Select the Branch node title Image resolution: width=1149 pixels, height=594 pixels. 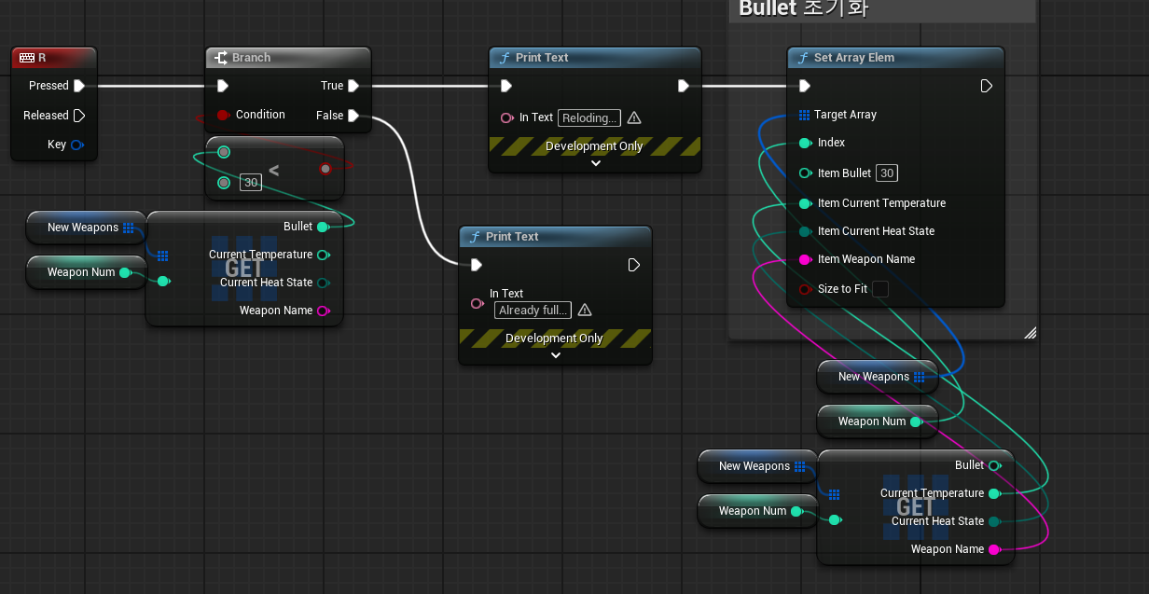tap(251, 58)
